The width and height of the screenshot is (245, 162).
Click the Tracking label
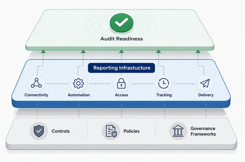tap(164, 95)
